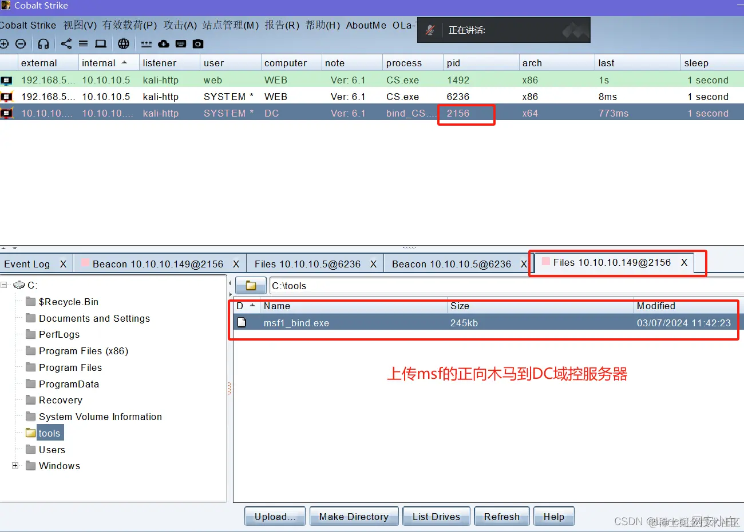View screenshots via the camera icon
This screenshot has height=532, width=744.
pyautogui.click(x=198, y=44)
